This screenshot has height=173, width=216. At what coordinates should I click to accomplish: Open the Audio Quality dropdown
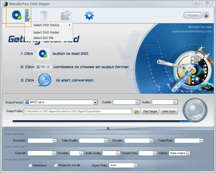pyautogui.click(x=111, y=153)
